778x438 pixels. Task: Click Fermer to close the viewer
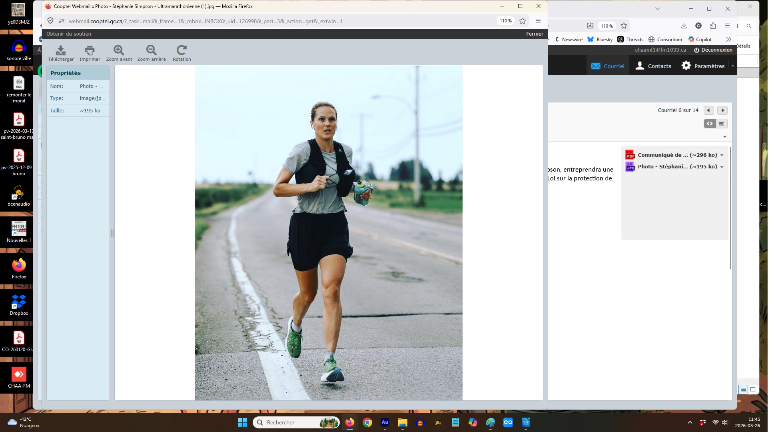click(x=535, y=34)
